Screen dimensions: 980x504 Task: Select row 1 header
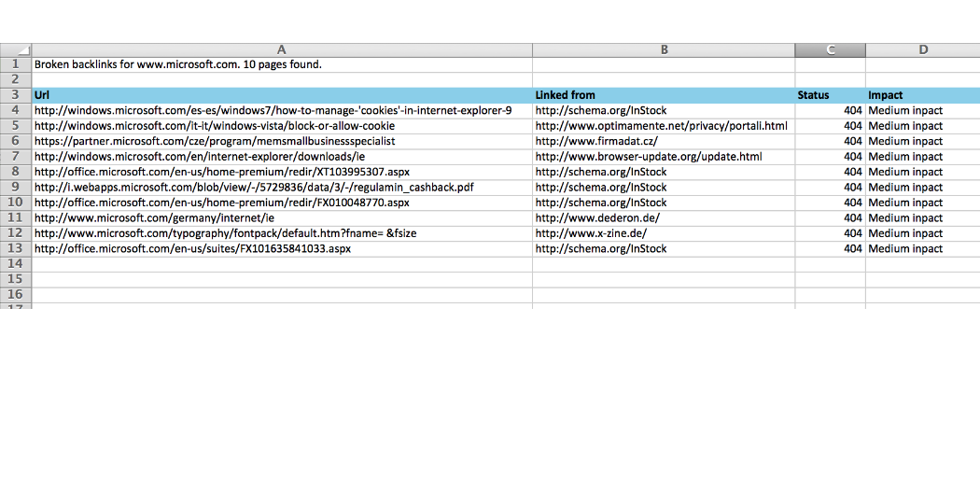pos(16,64)
